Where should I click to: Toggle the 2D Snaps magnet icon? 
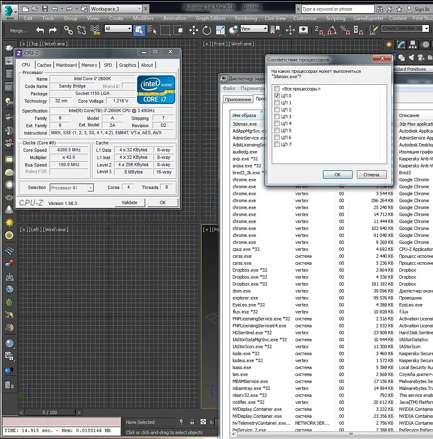tap(319, 30)
